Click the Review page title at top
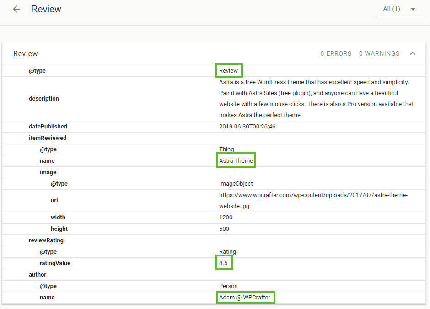430x309 pixels. click(x=46, y=9)
